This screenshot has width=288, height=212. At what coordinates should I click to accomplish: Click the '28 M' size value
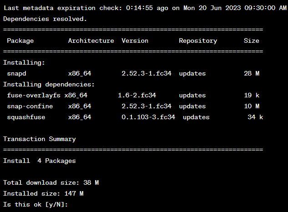tap(252, 74)
